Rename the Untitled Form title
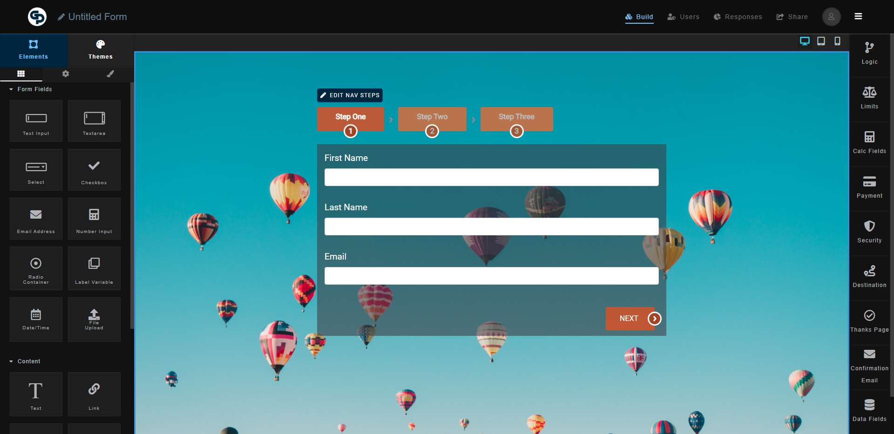 tap(92, 17)
